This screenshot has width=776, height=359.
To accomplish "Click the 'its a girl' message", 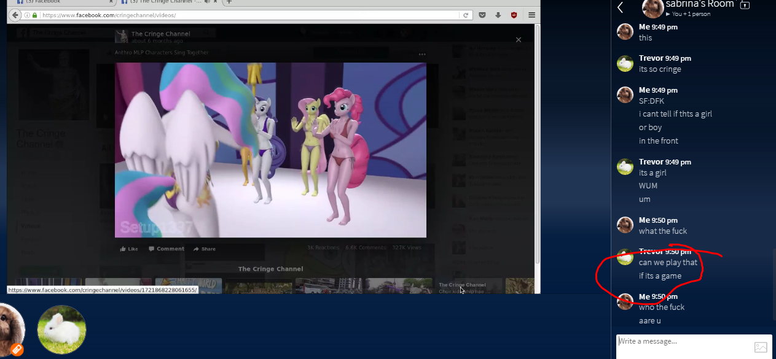I will coord(653,173).
